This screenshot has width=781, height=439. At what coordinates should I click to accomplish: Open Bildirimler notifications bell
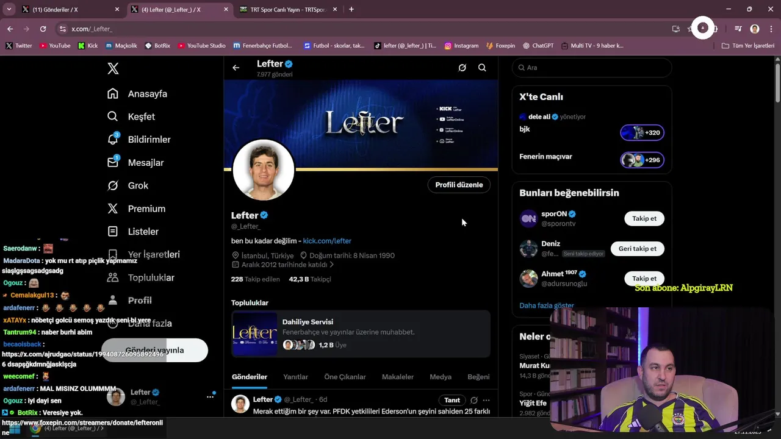tap(139, 140)
